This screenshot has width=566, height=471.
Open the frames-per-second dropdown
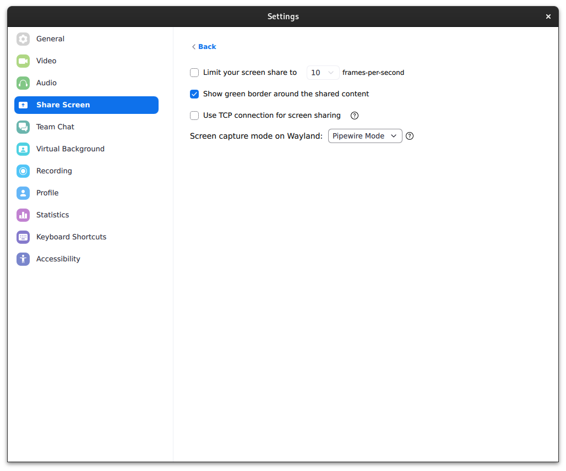click(x=323, y=72)
